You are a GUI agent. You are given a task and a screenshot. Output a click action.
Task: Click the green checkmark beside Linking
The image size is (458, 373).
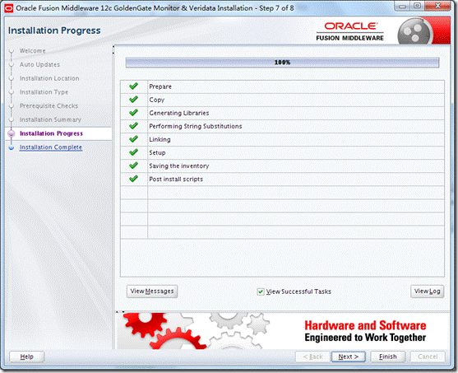click(133, 139)
